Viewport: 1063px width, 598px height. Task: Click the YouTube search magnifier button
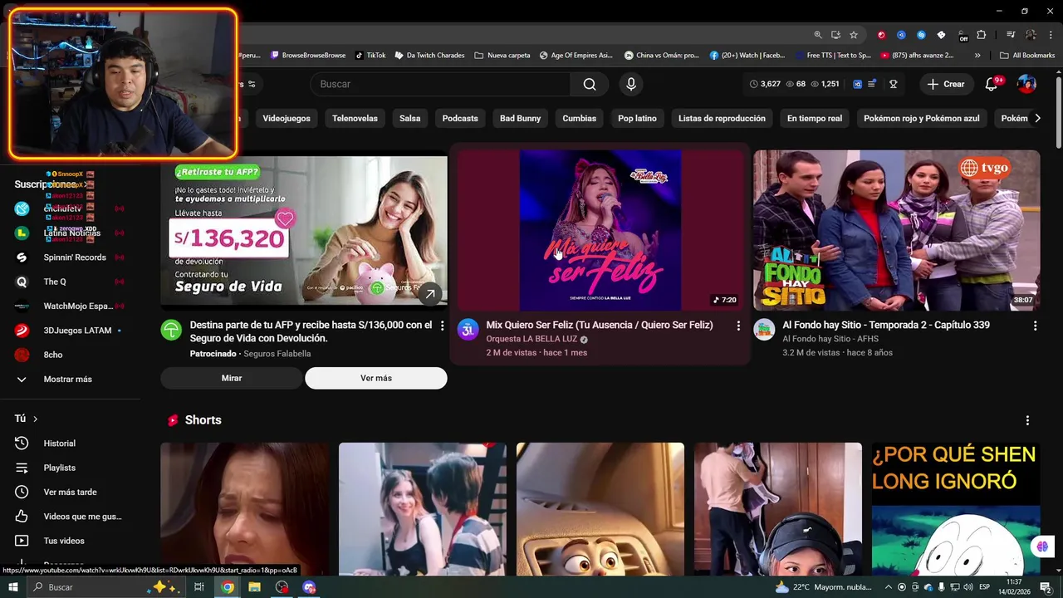point(590,84)
